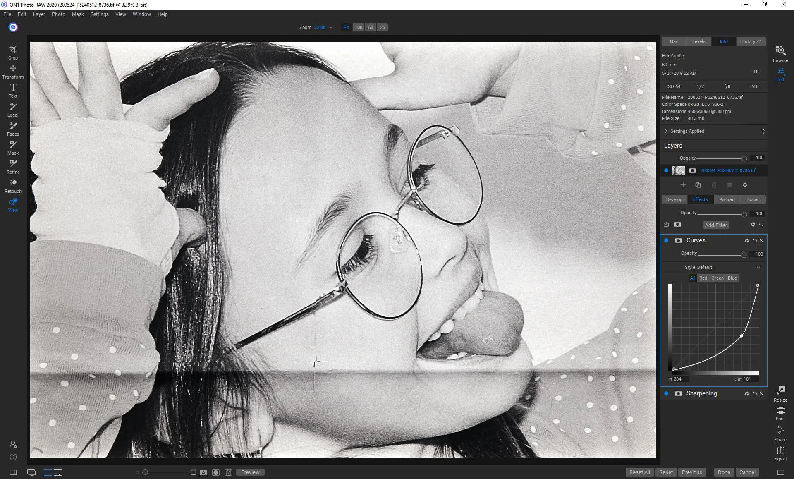794x479 pixels.
Task: Toggle the Sharpening filter on or off
Action: point(666,393)
